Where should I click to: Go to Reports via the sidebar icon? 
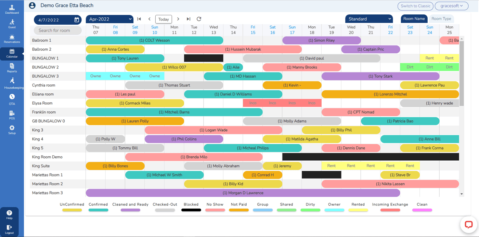pyautogui.click(x=12, y=68)
